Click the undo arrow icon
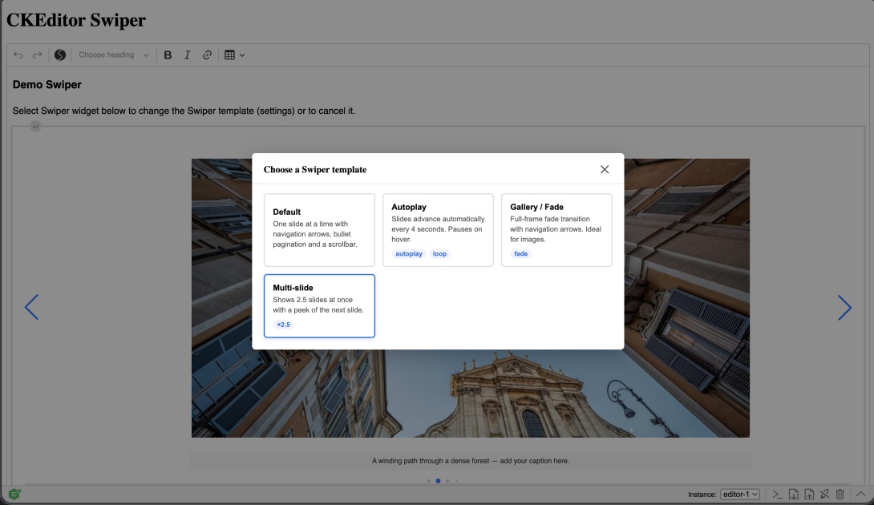This screenshot has height=505, width=874. pos(18,55)
